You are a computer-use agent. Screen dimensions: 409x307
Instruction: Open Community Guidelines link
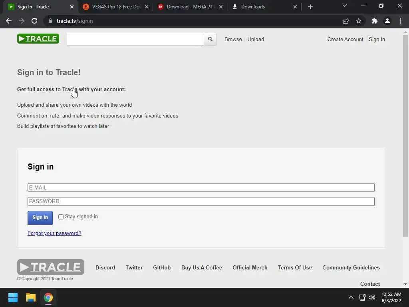point(351,267)
